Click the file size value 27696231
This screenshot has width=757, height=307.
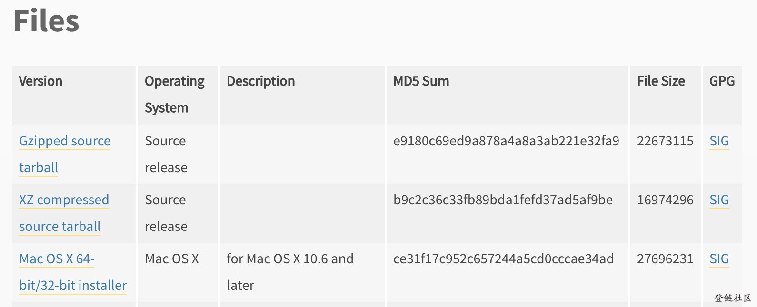[665, 259]
